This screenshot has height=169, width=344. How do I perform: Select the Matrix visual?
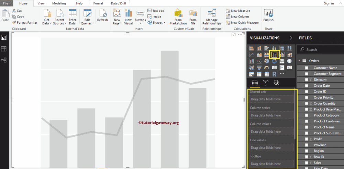tap(267, 74)
